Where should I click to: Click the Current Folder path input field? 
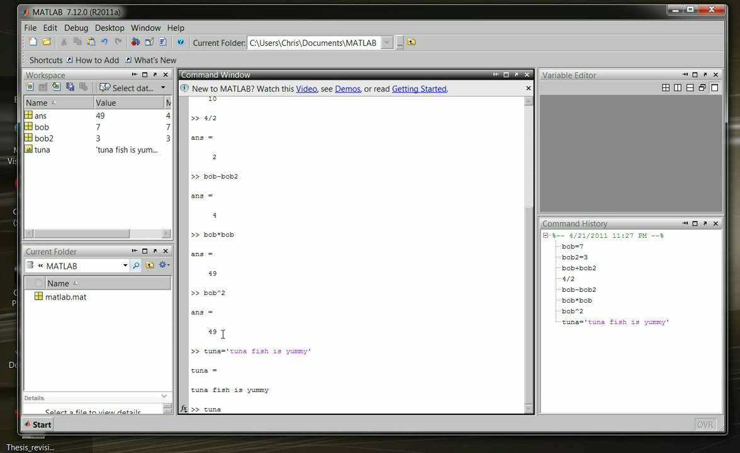coord(315,43)
